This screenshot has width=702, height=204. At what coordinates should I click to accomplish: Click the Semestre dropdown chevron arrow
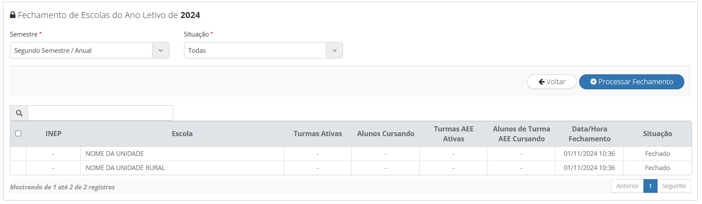point(160,50)
